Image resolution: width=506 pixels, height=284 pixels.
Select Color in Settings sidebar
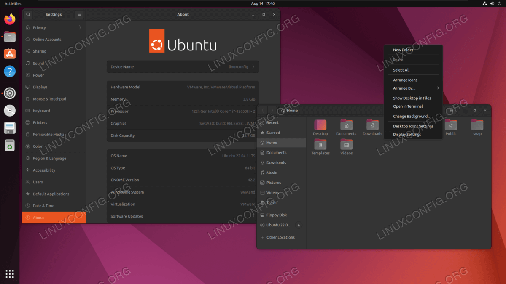[54, 146]
